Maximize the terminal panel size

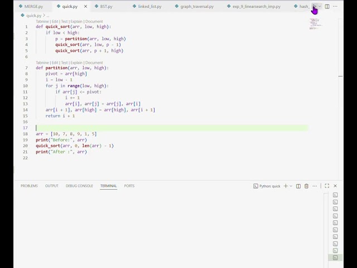327,186
